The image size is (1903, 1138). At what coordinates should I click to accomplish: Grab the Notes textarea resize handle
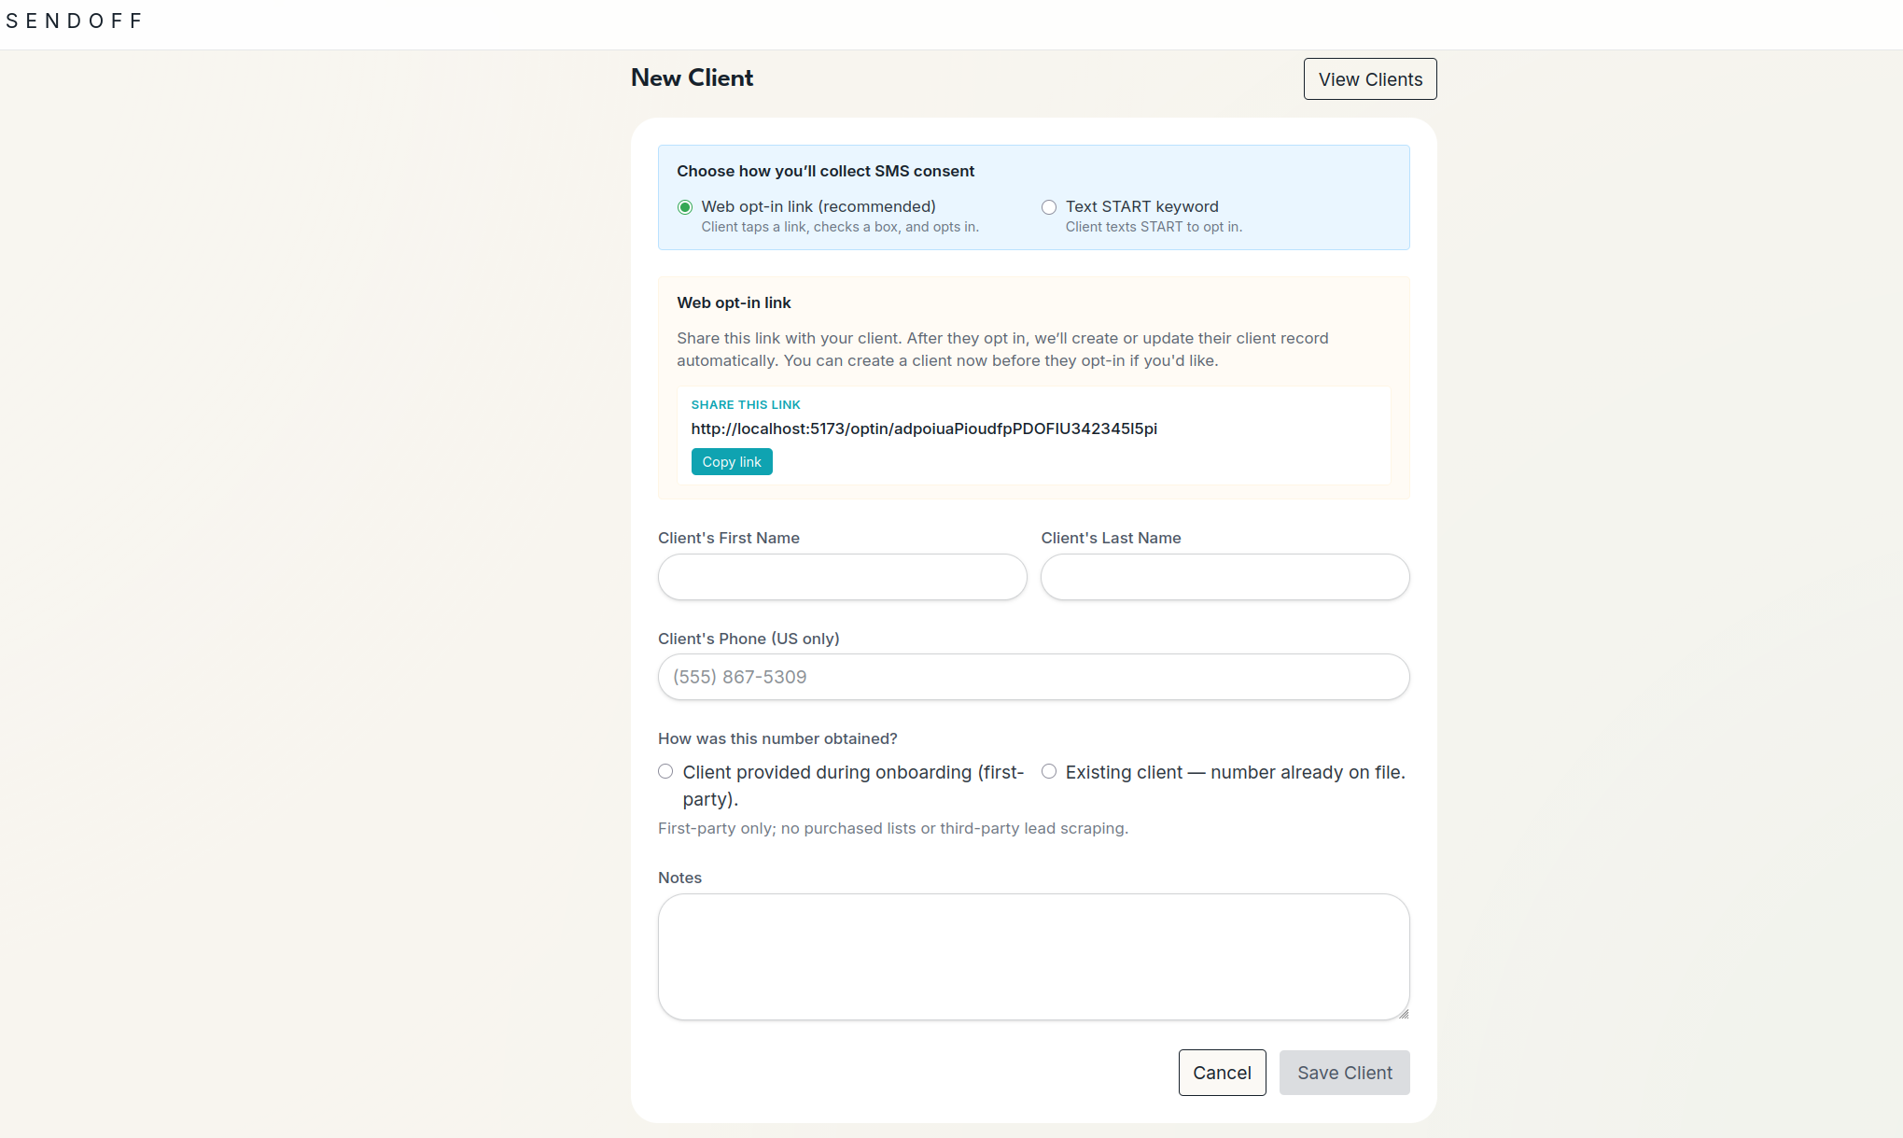pyautogui.click(x=1403, y=1014)
